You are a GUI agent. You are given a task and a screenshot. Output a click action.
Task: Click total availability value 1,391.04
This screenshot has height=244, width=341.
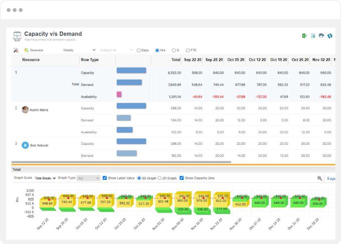coord(175,97)
